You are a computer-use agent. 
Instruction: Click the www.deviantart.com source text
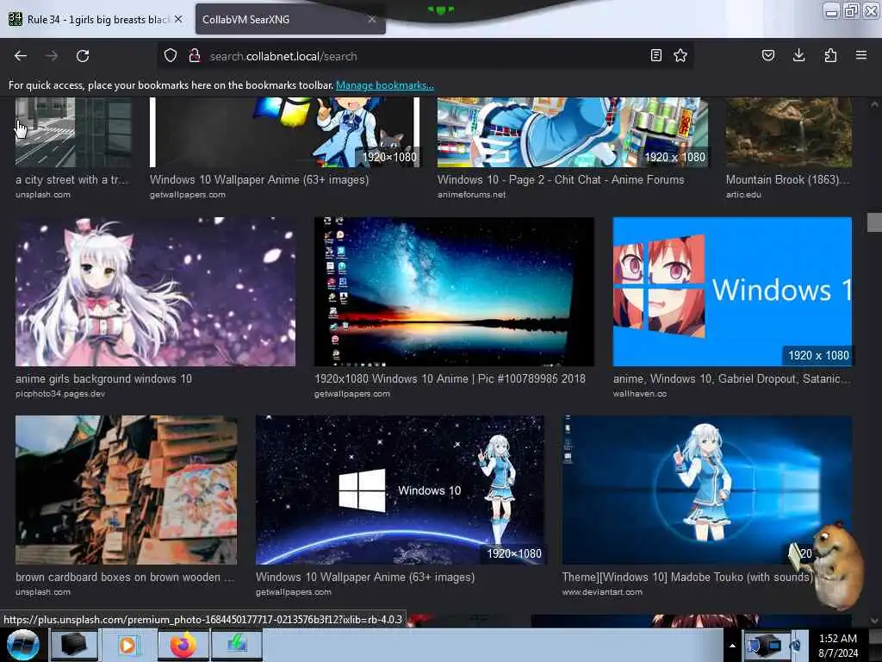[602, 591]
